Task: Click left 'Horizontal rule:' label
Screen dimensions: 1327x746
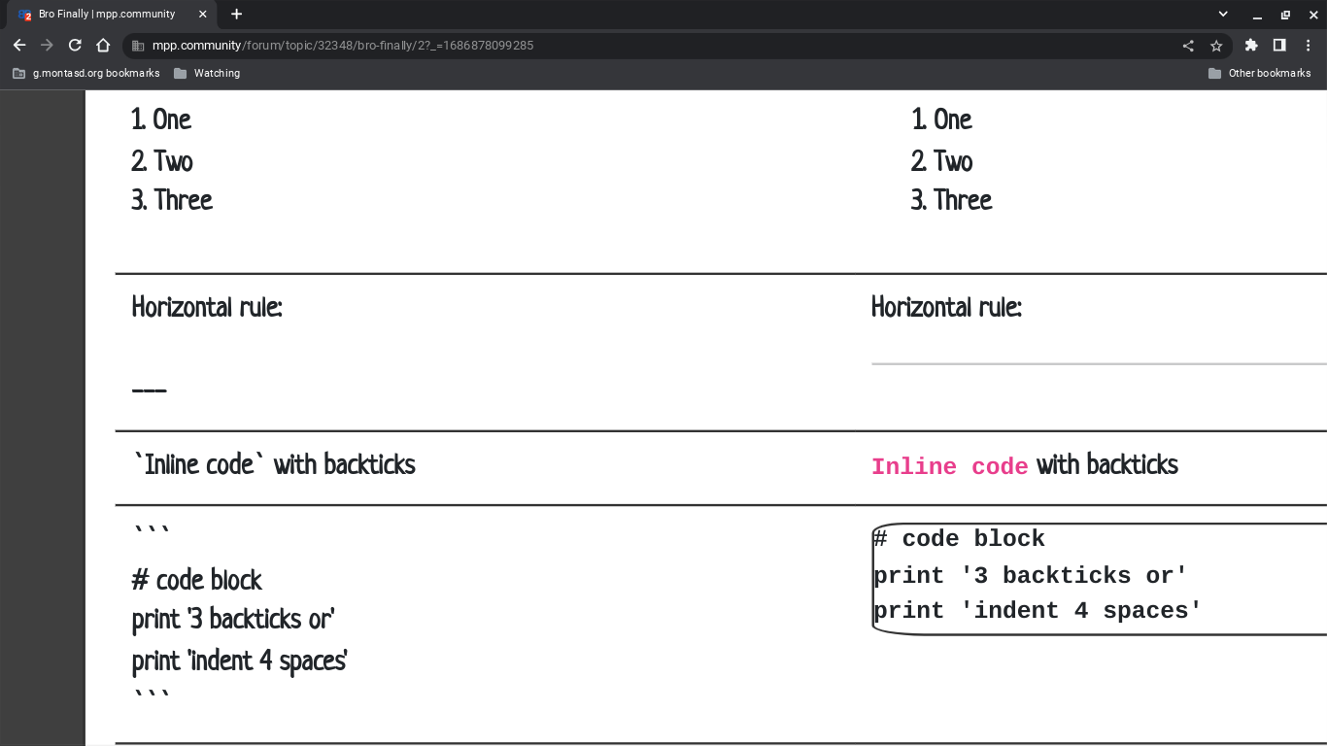Action: 207,308
